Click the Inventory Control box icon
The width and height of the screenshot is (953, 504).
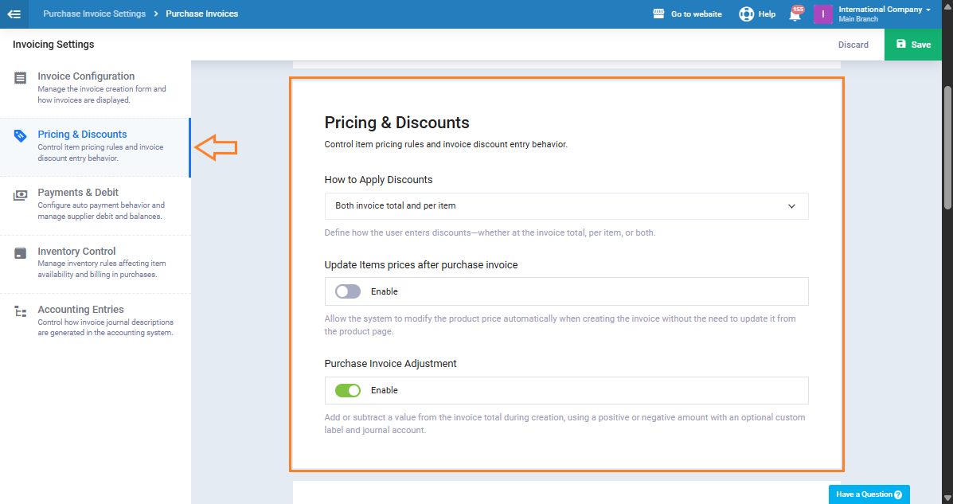click(x=21, y=253)
